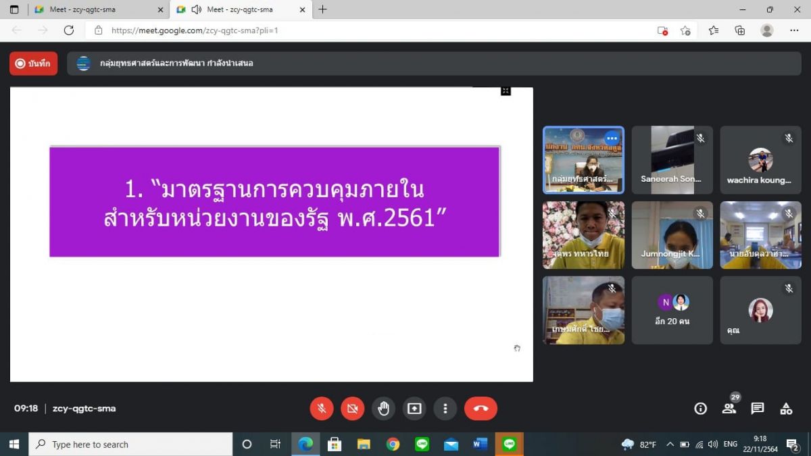Open the meeting details info icon
The image size is (811, 456).
click(701, 408)
